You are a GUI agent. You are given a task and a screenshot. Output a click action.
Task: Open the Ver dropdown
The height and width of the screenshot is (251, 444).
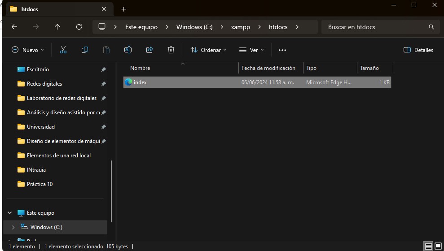[x=251, y=50]
